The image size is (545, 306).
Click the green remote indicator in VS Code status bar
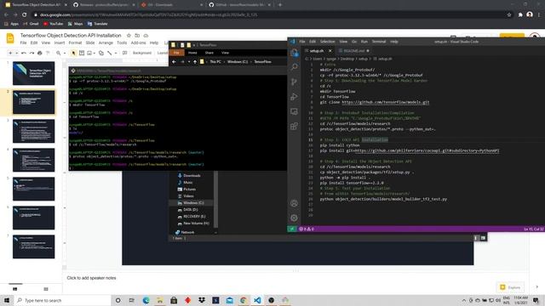point(292,229)
